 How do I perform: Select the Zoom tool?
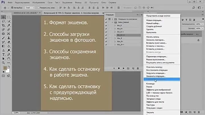3,63
